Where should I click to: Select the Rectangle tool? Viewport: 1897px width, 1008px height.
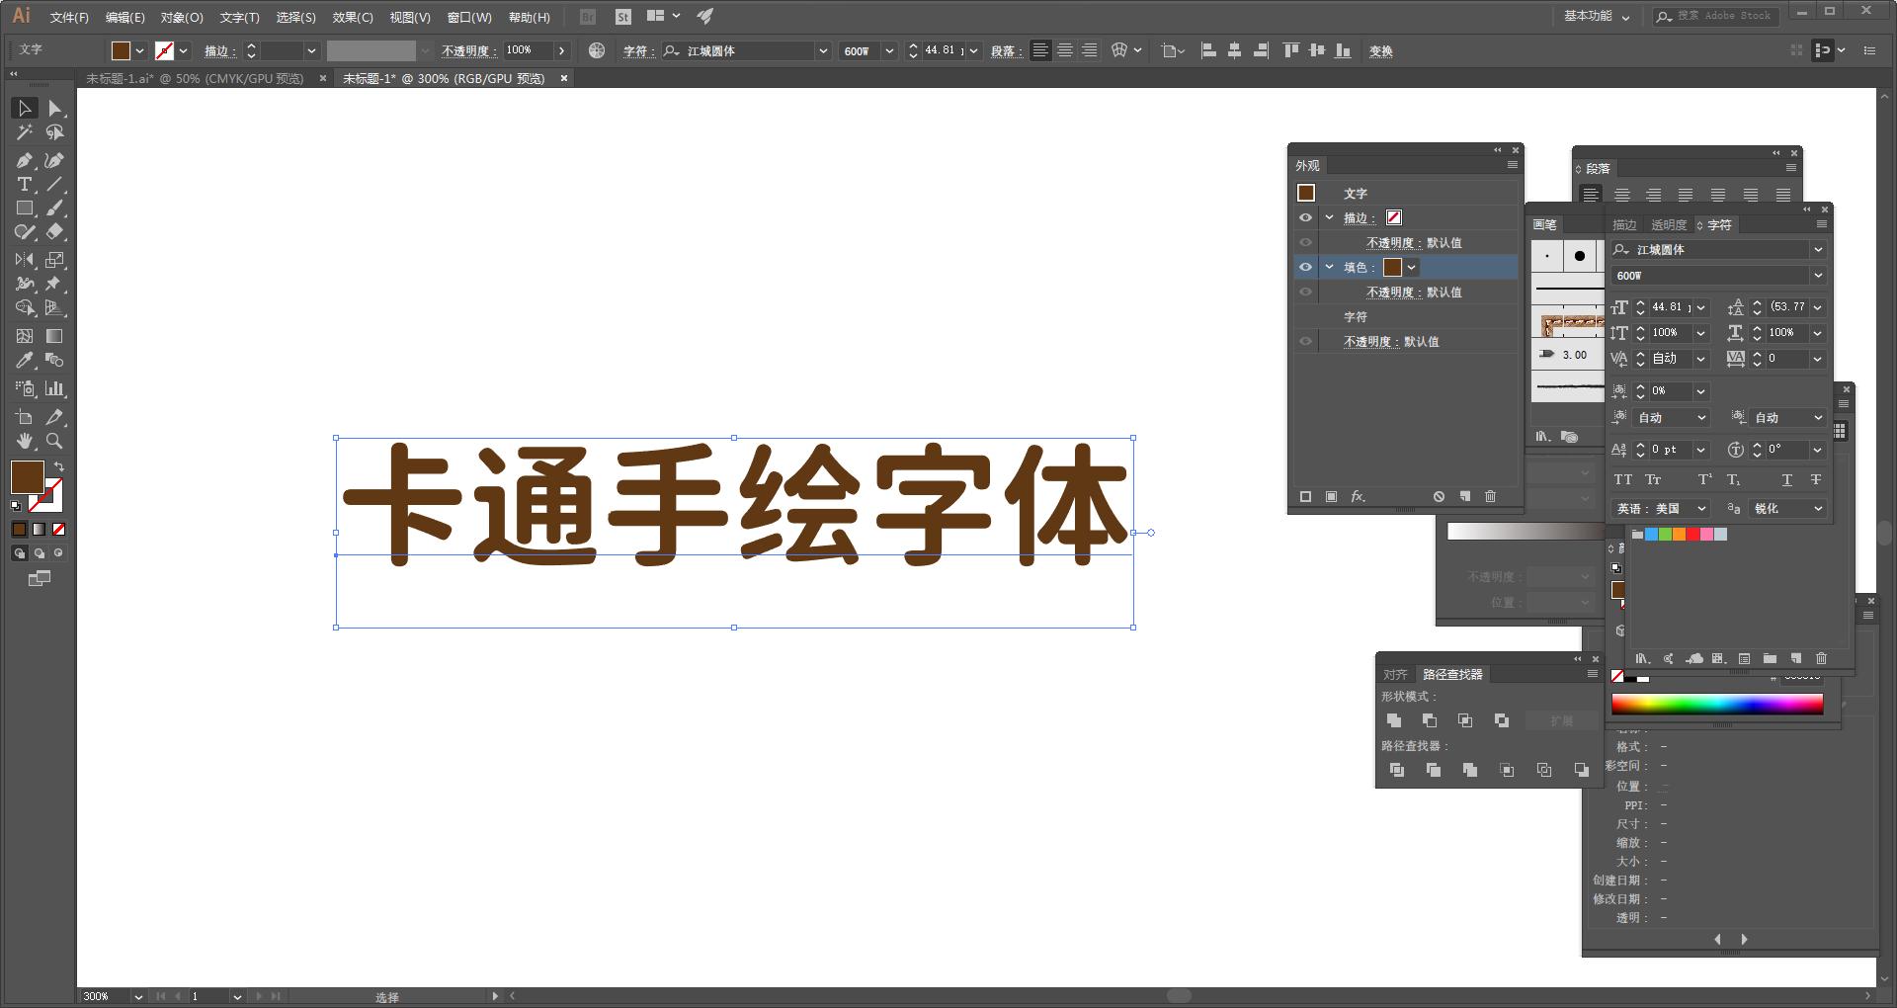[24, 209]
